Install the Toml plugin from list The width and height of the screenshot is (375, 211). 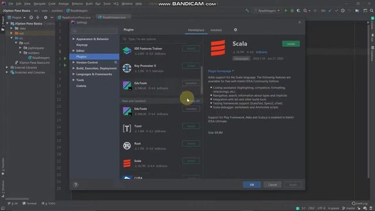pos(191,126)
